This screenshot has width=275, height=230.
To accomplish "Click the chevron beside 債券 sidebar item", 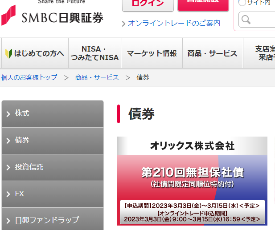I will pos(8,141).
